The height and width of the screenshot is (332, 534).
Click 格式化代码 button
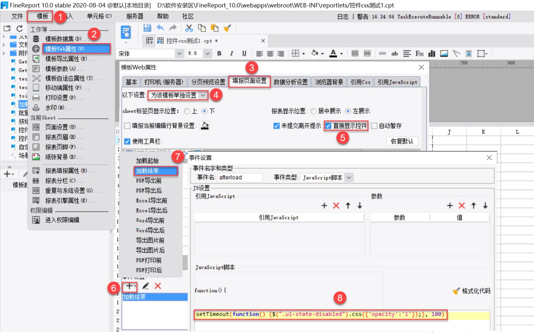472,291
